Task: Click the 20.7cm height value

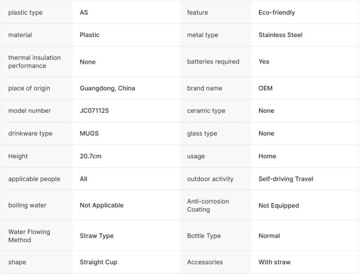Action: (90, 156)
